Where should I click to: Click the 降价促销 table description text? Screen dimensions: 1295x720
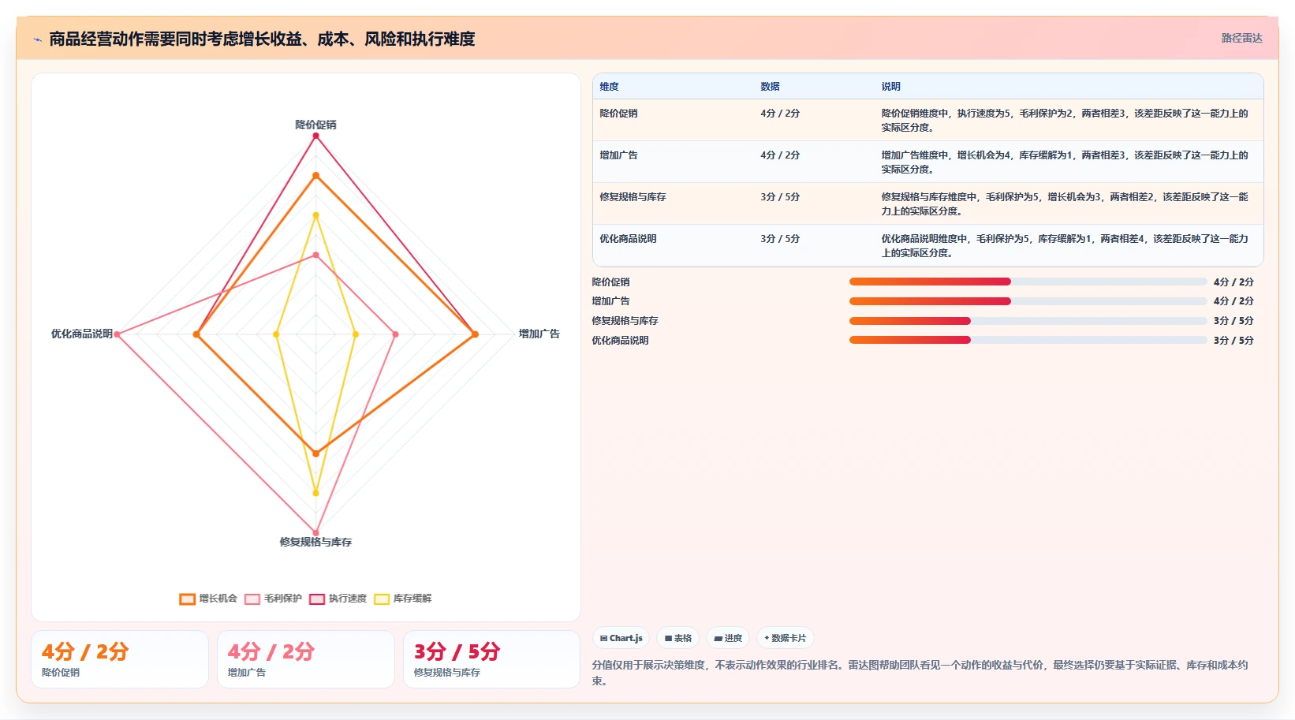[x=1065, y=121]
